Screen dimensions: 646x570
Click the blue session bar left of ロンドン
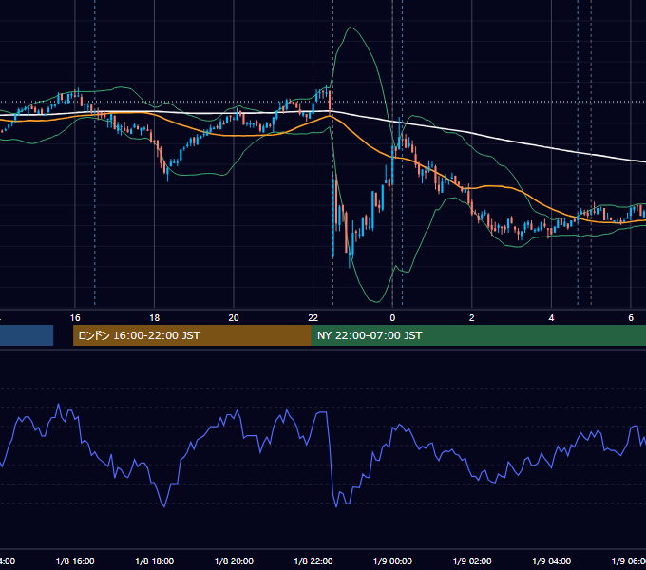pos(27,335)
